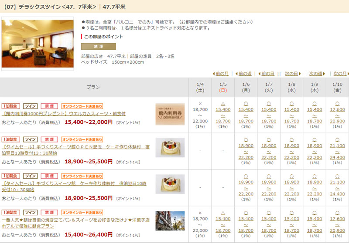Viewport: 349px width, 244px height.
Task: Book 1/8 price 15,400 for 一番人気 plan
Action: [x=291, y=219]
